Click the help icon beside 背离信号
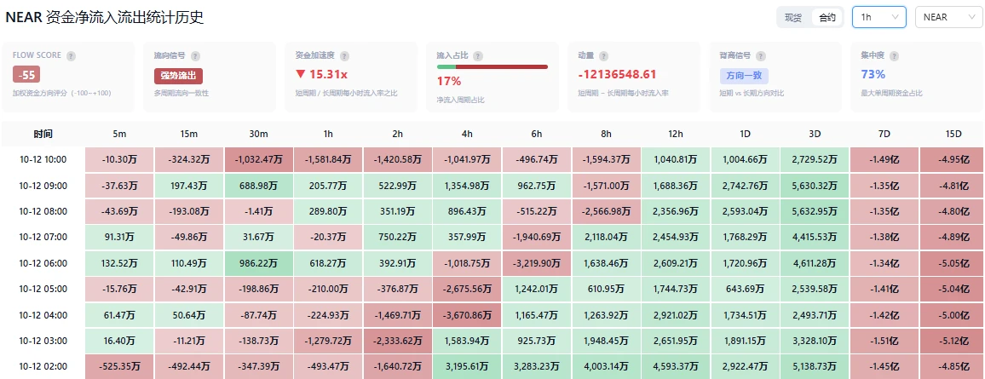The image size is (985, 379). (762, 56)
